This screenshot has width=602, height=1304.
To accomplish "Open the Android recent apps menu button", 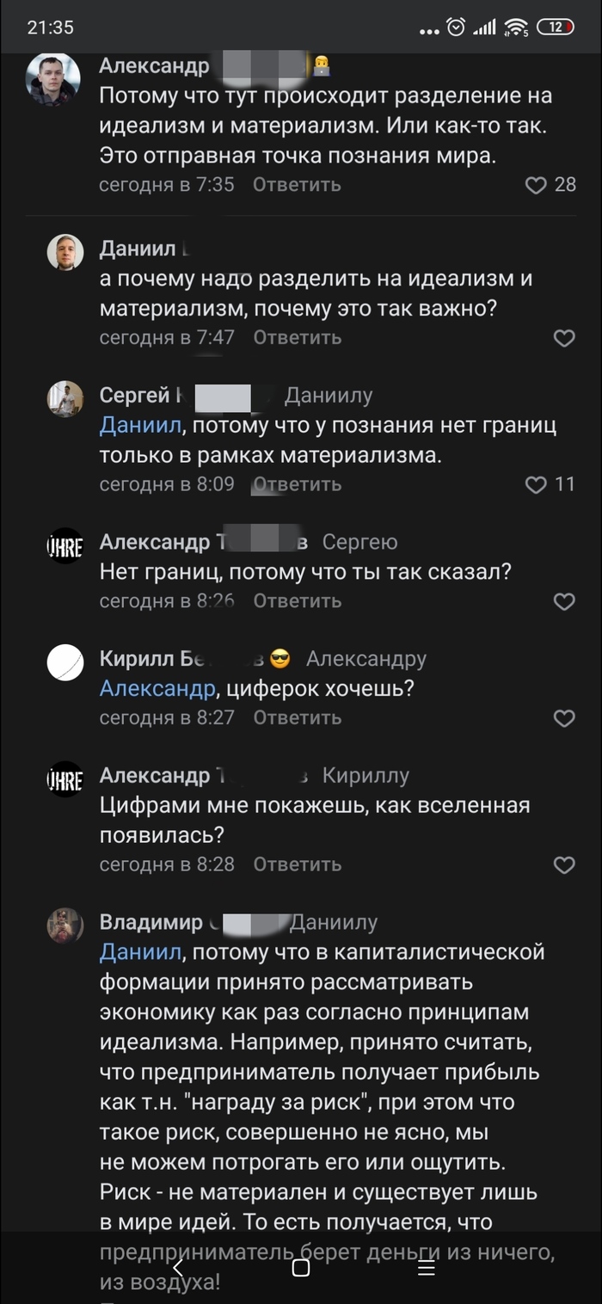I will click(426, 1268).
